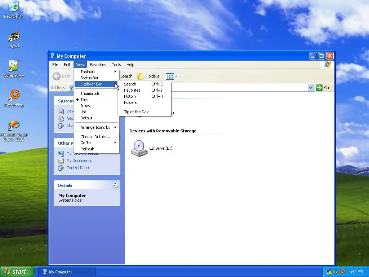Toggle the Folders explorer bar

pos(144,102)
